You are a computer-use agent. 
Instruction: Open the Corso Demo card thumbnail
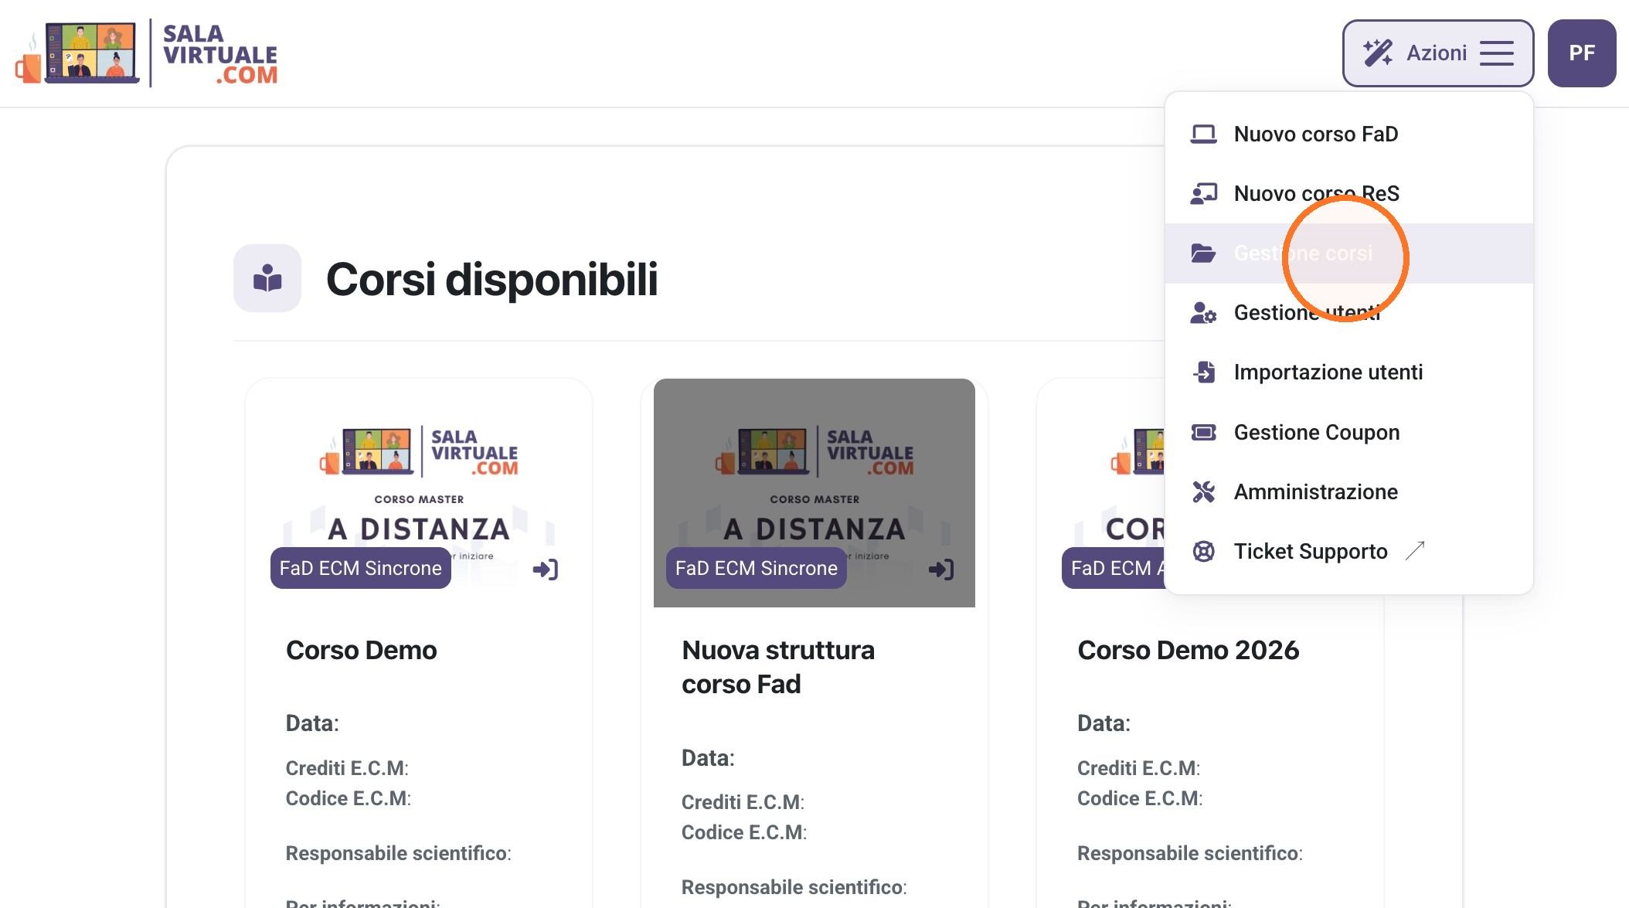419,493
